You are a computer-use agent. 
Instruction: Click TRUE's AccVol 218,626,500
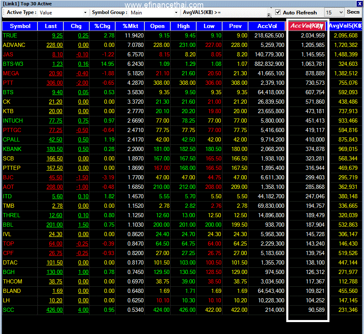click(x=269, y=35)
